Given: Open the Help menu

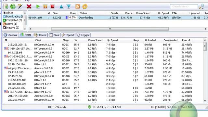Looking at the screenshot, I should (x=26, y=1).
